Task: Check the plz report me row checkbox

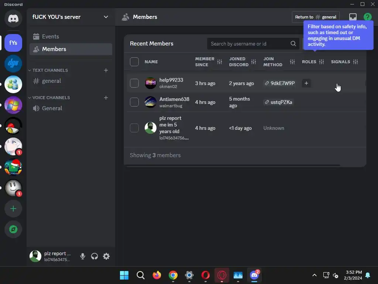Action: coord(134,128)
